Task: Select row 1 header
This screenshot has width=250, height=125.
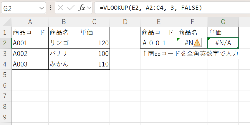Action: [x=6, y=32]
